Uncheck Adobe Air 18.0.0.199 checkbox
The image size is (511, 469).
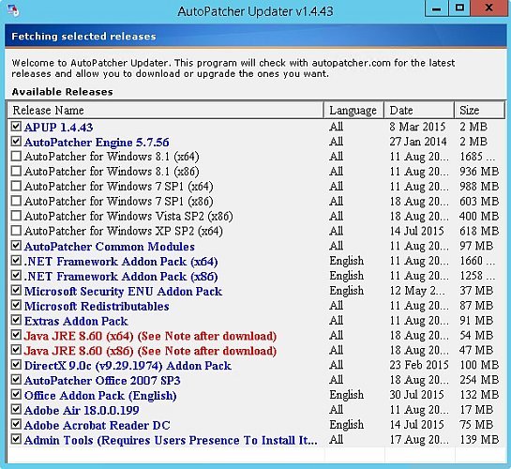click(16, 410)
